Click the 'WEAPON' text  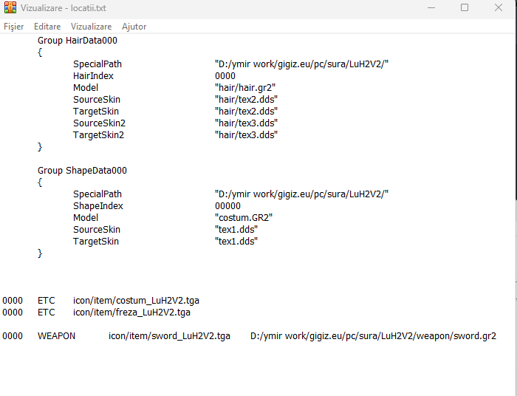(x=56, y=336)
